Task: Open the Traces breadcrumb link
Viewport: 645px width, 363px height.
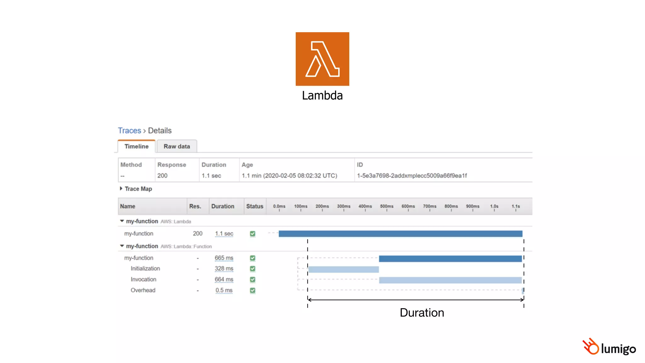Action: pyautogui.click(x=129, y=130)
